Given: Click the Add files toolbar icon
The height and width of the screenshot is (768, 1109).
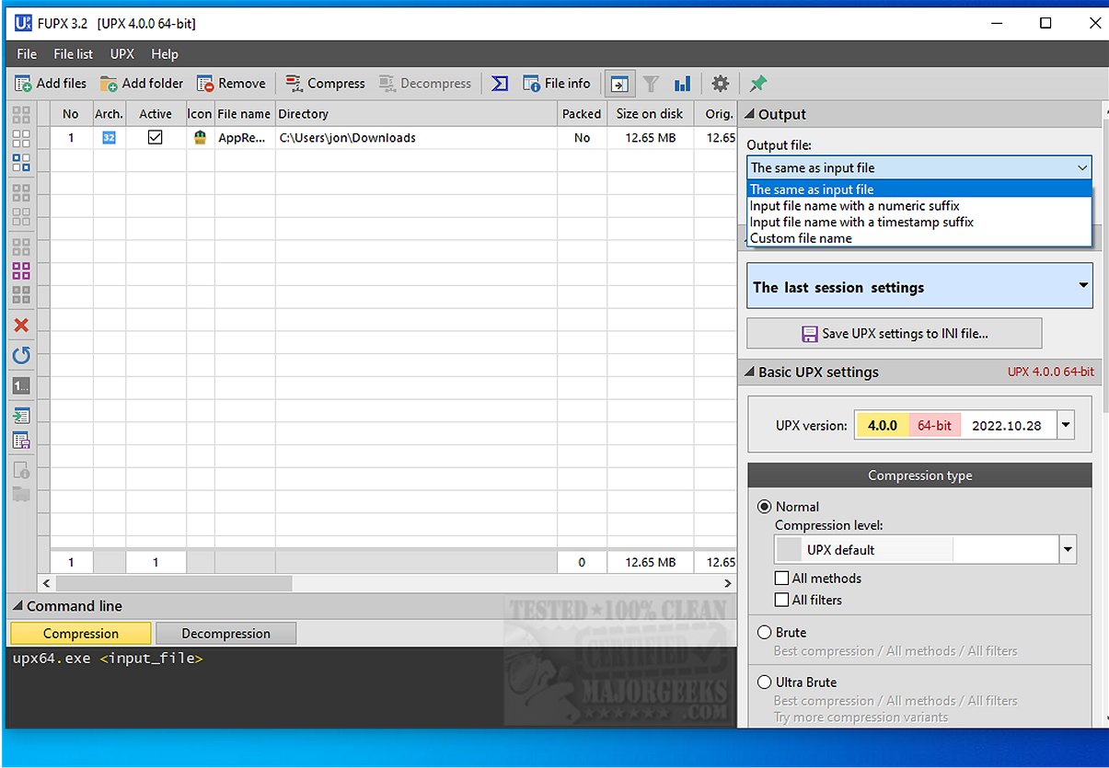Looking at the screenshot, I should pyautogui.click(x=23, y=84).
